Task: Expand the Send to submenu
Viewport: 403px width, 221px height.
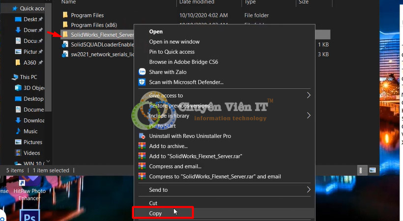Action: 309,190
